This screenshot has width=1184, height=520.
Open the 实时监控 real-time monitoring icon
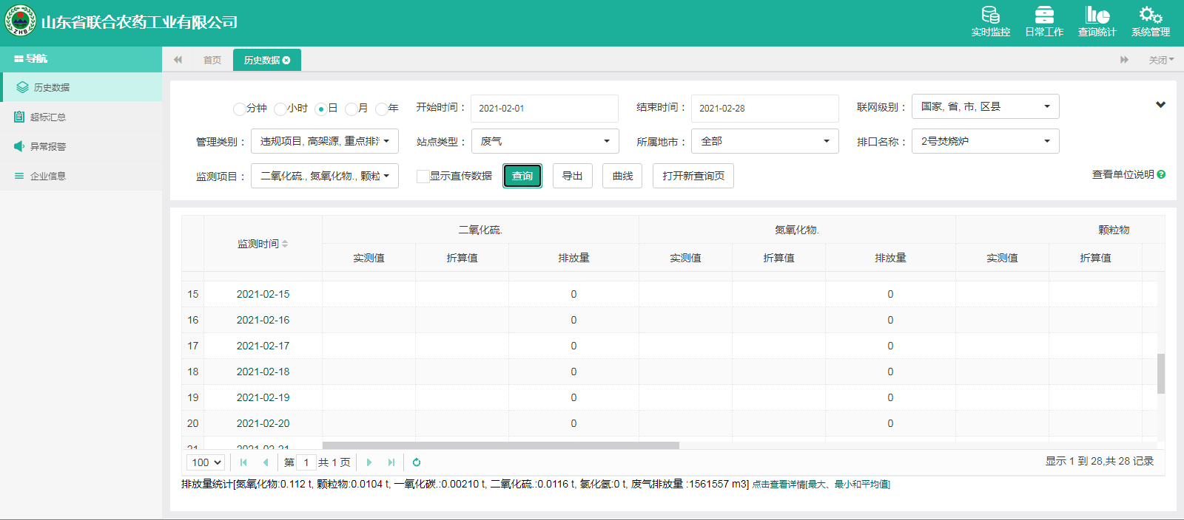coord(990,15)
